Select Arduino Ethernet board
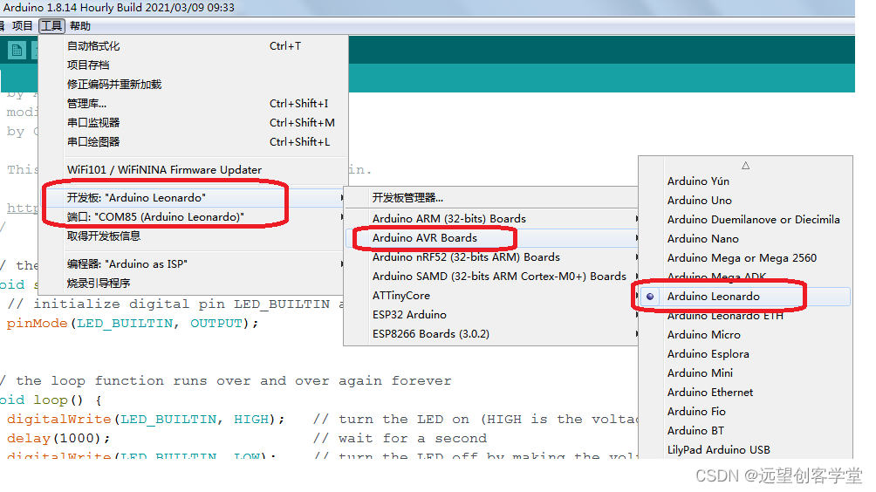 click(x=745, y=393)
